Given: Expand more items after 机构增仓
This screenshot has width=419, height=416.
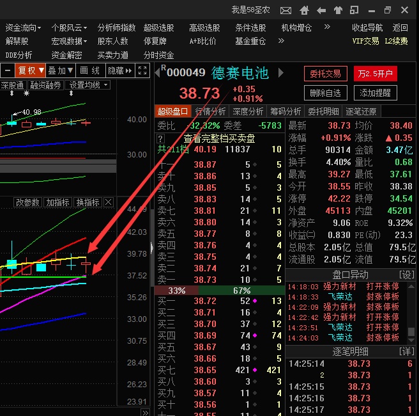Looking at the screenshot, I should click(327, 27).
